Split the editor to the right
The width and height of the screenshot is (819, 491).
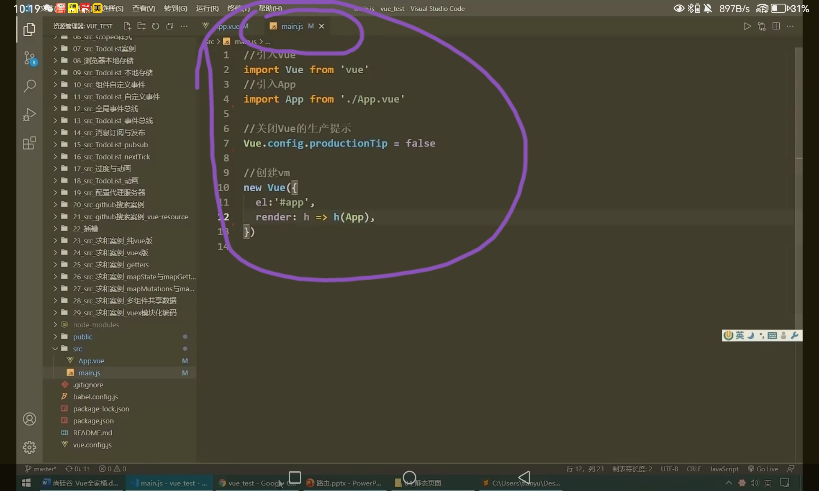click(776, 26)
